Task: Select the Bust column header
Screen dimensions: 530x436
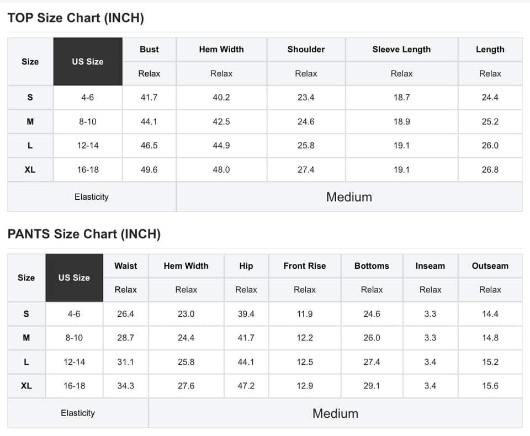Action: click(149, 49)
